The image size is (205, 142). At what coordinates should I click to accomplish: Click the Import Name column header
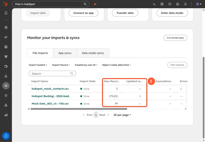(x=40, y=81)
